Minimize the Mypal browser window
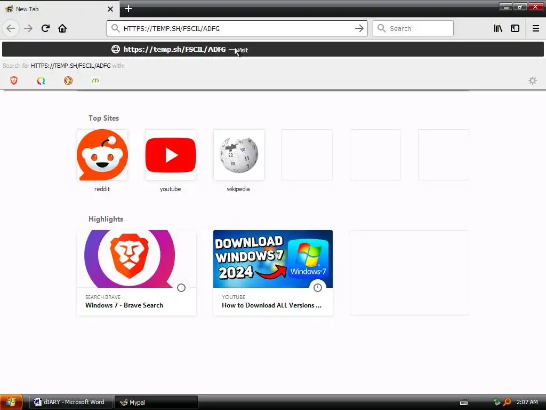The image size is (546, 410). coord(505,6)
